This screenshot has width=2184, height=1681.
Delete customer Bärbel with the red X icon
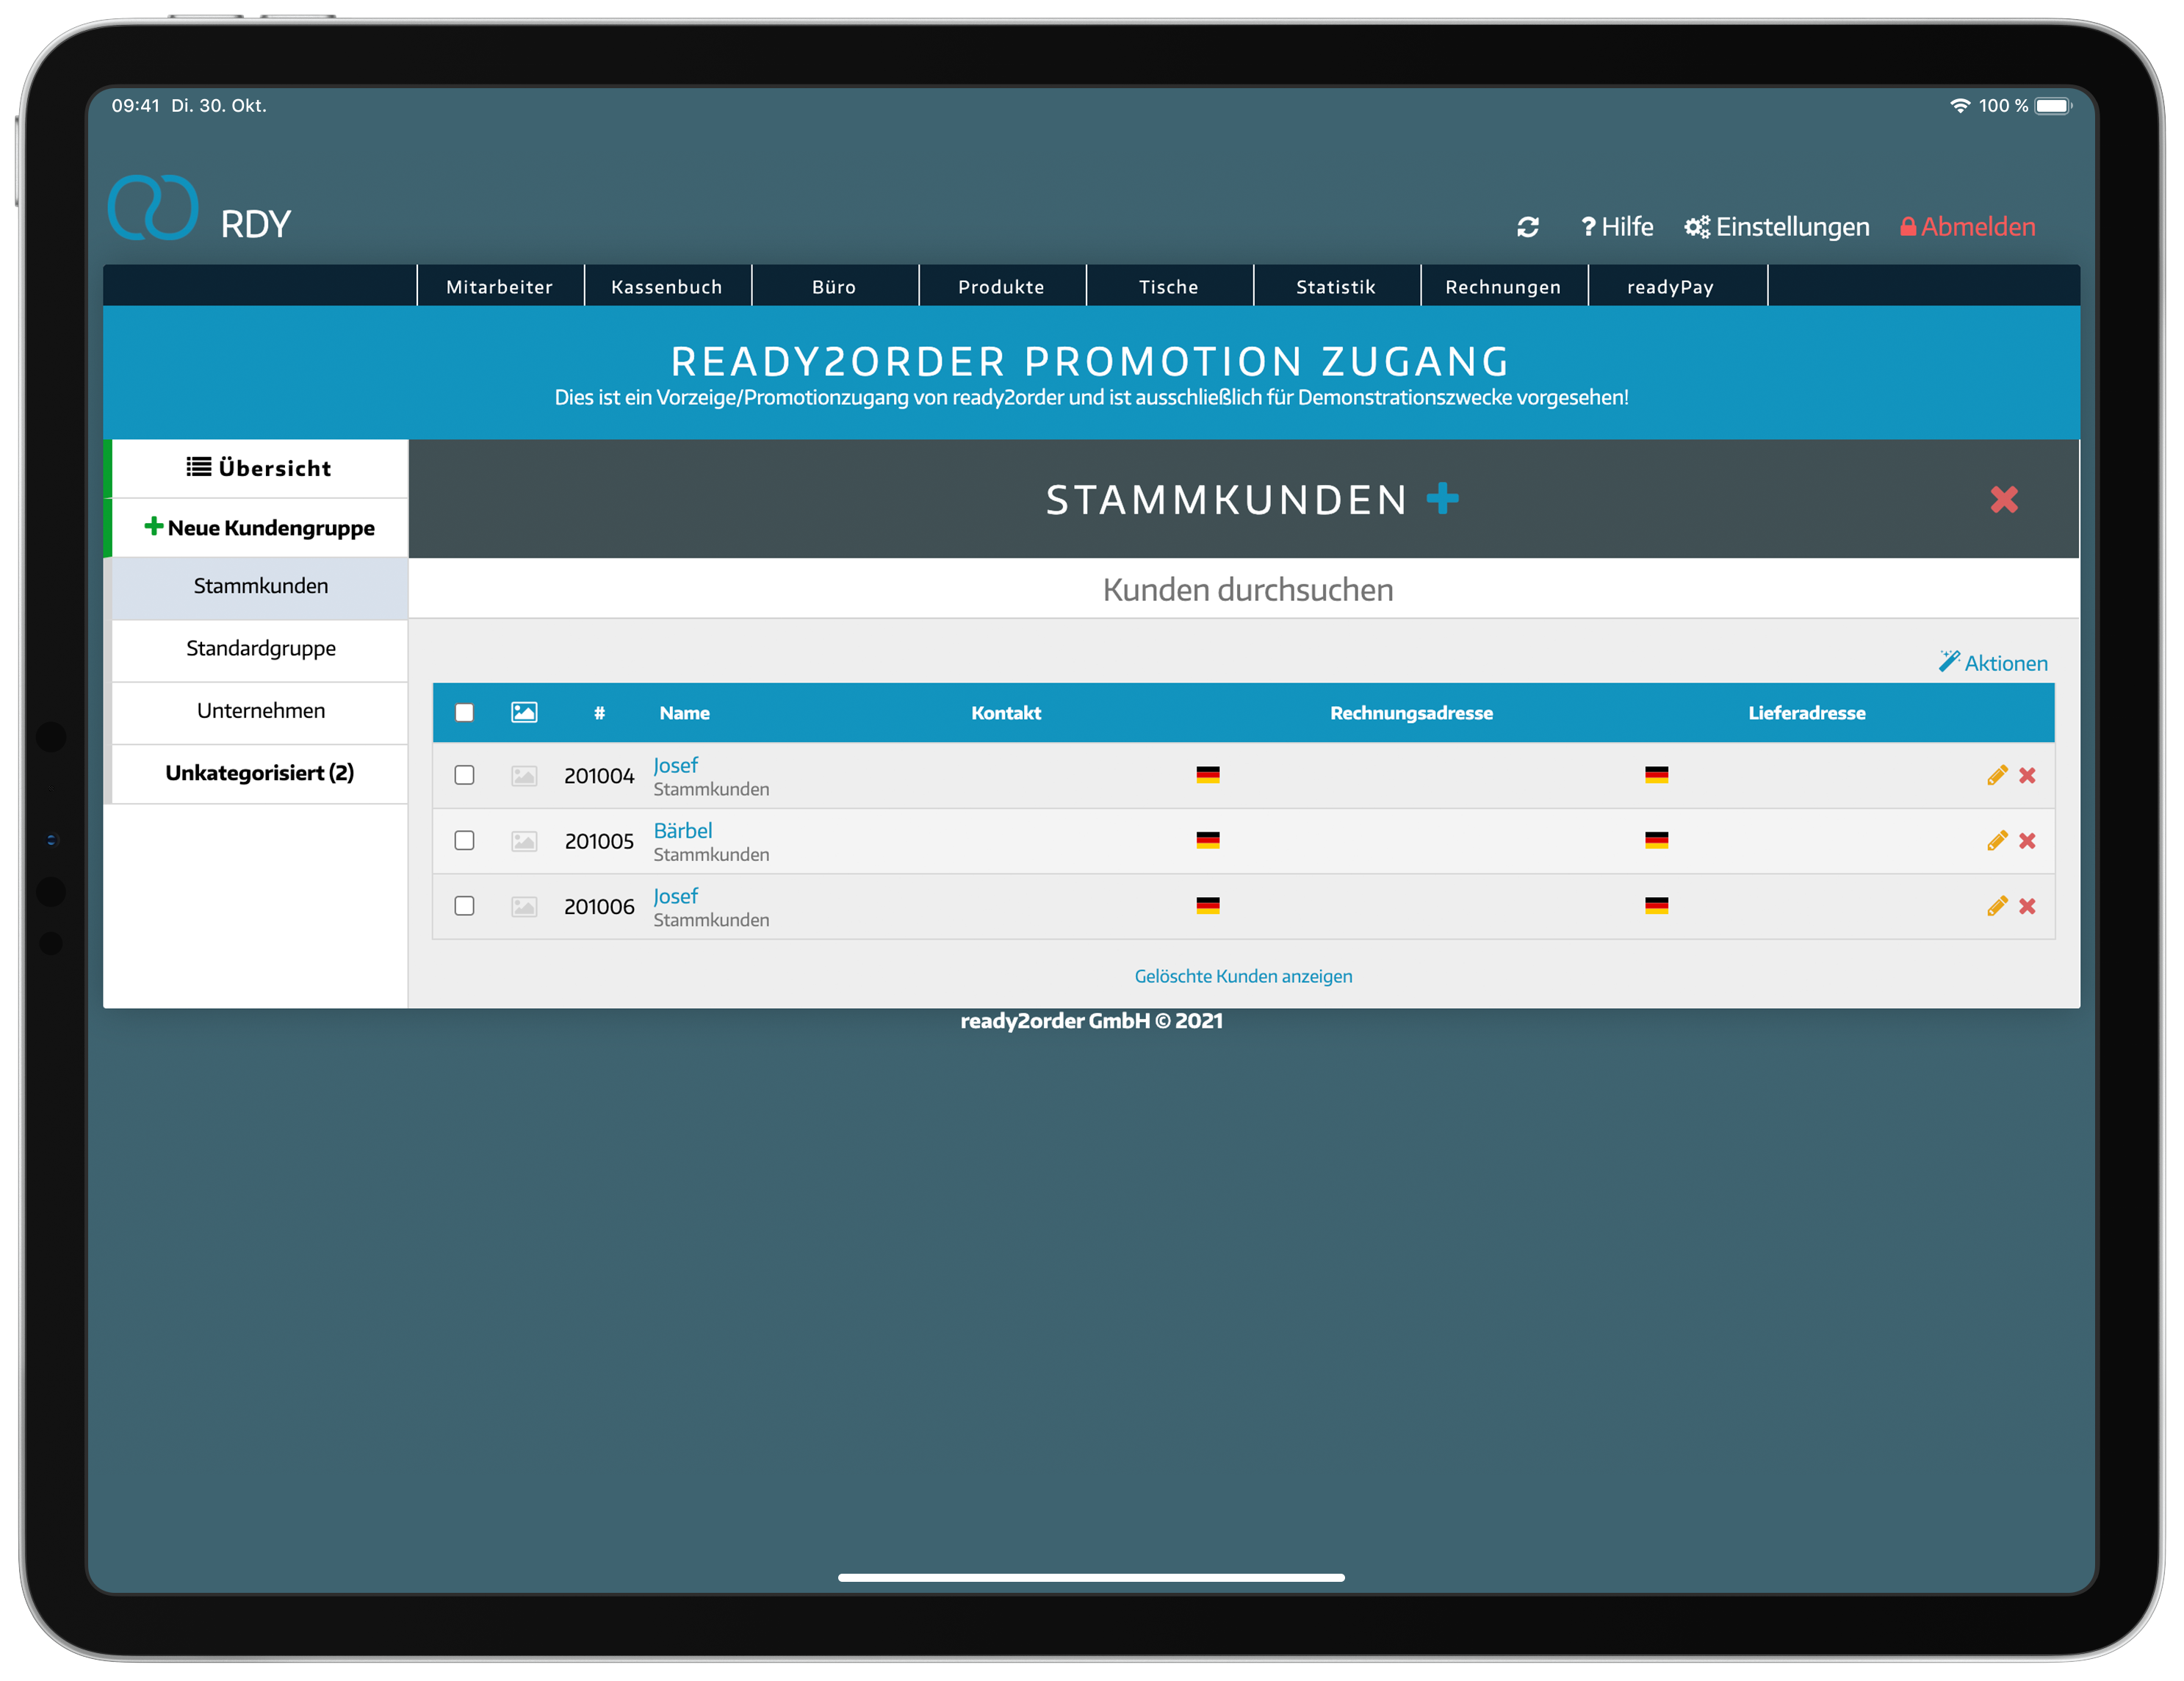(2028, 840)
